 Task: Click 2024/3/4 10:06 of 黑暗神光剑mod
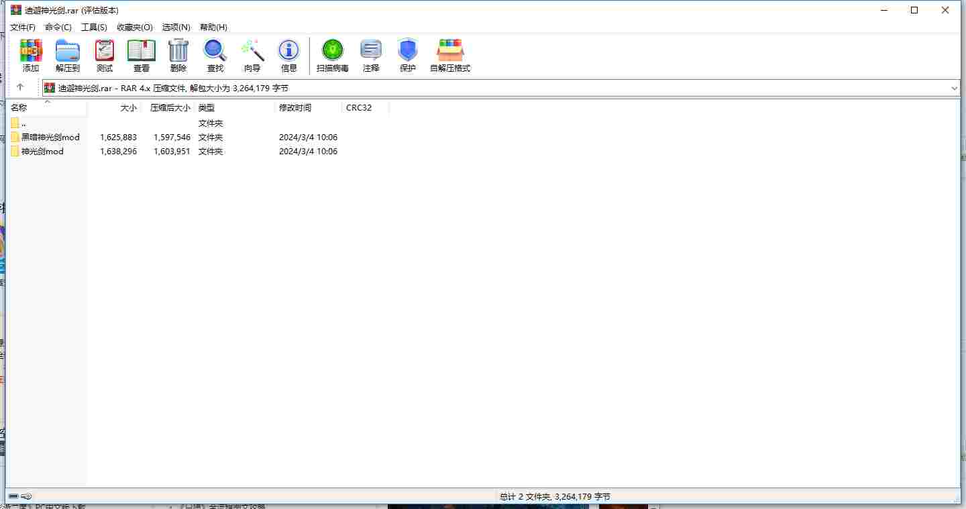pos(308,137)
